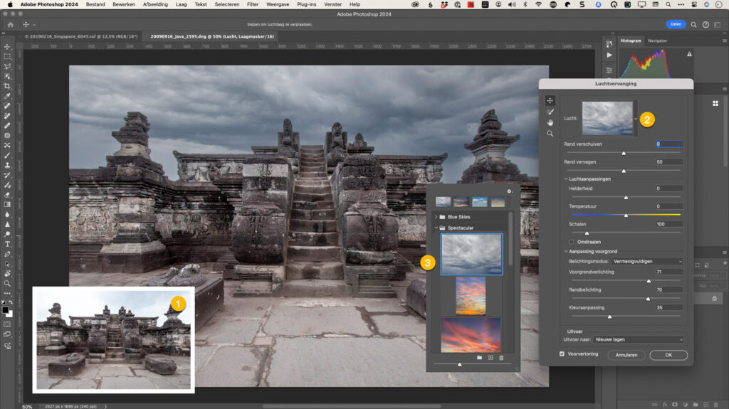Select the Eyedropper tool

pos(7,96)
